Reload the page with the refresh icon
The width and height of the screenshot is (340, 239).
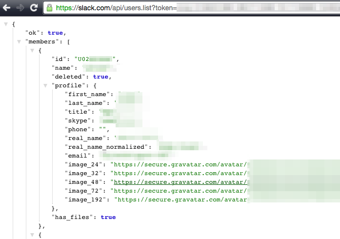click(x=34, y=8)
